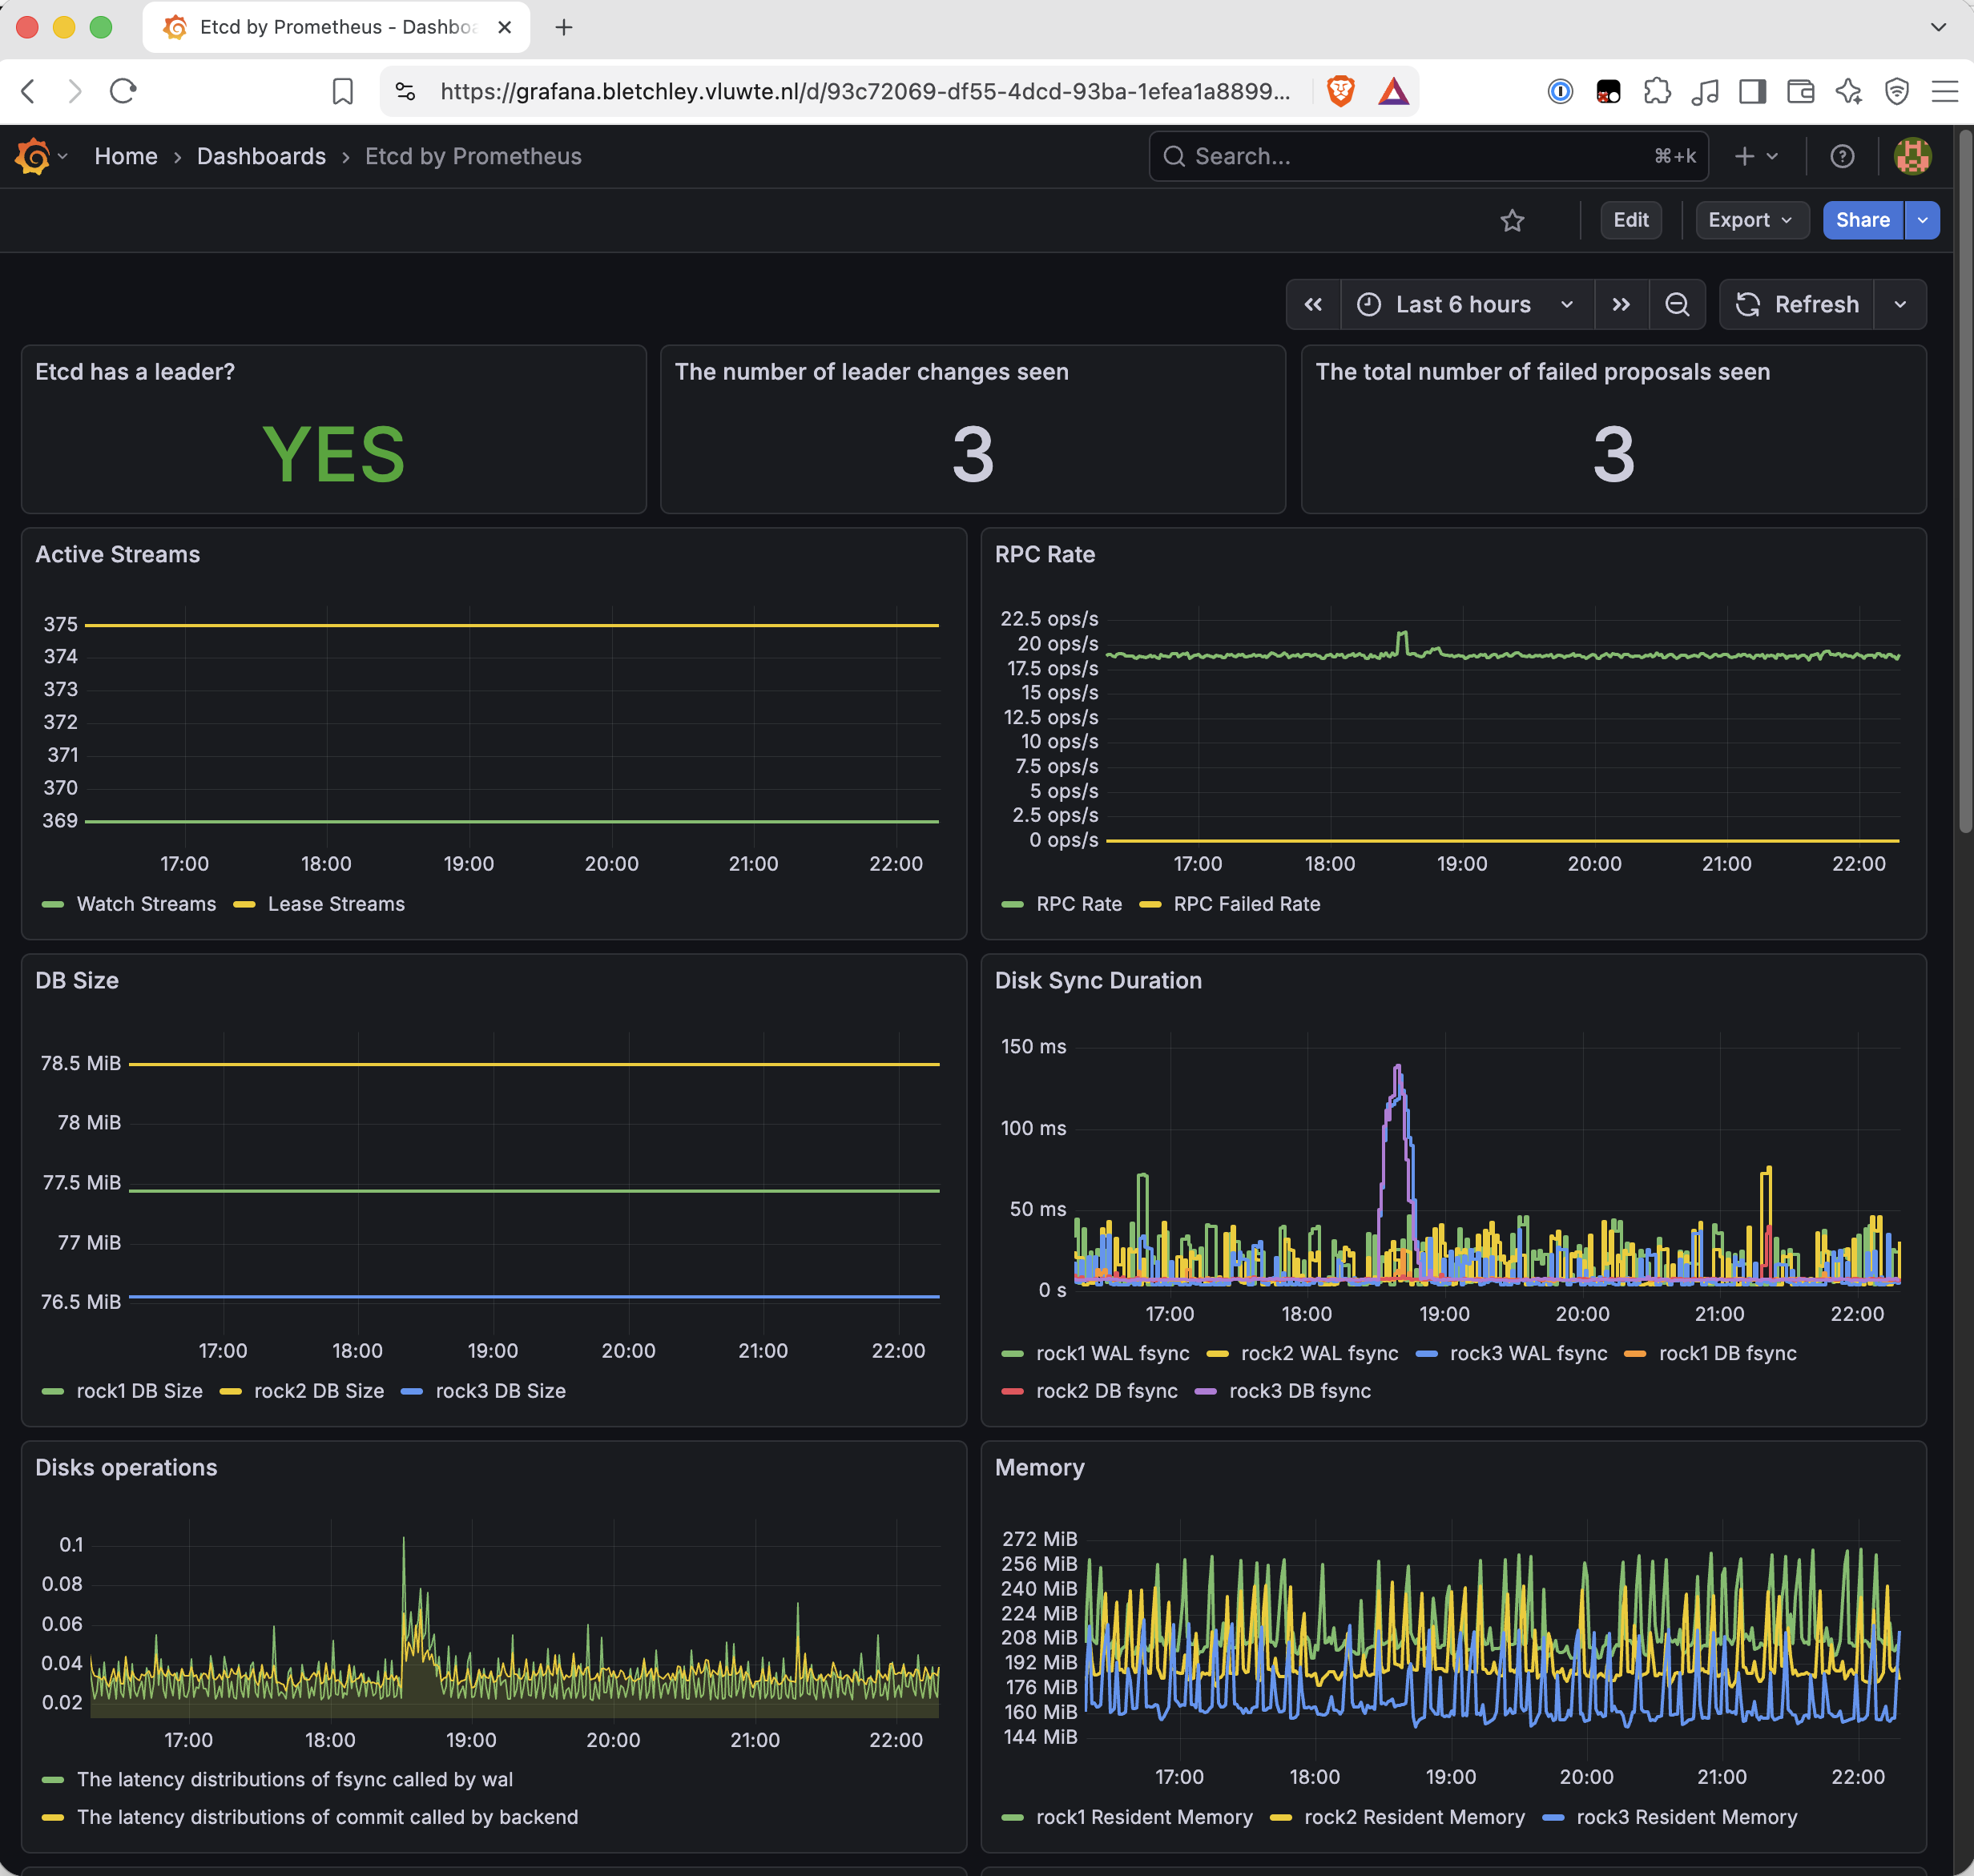Screen dimensions: 1974x1876
Task: Click the Etcd by Prometheus breadcrumb
Action: coord(473,156)
